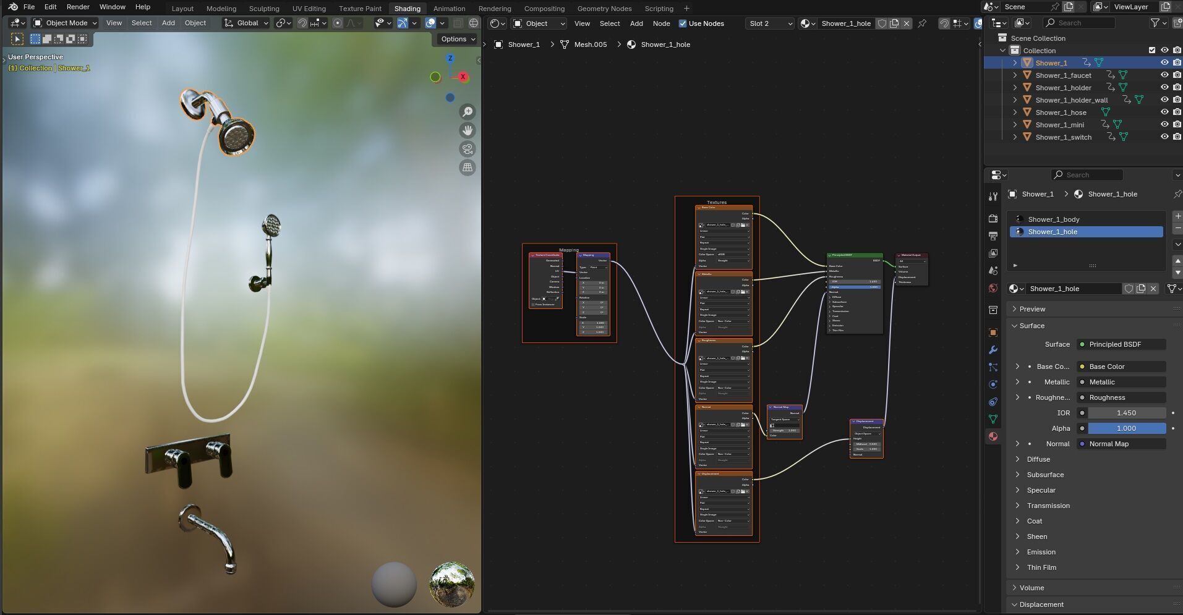
Task: Click the viewport zoom magnifier icon
Action: pos(468,112)
